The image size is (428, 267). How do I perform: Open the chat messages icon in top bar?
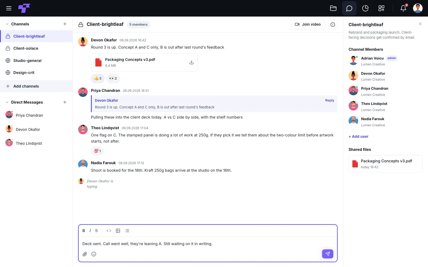349,8
